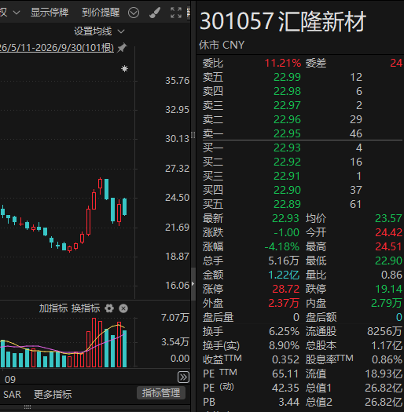Click the PB value 3.44
404x412 pixels.
tap(289, 403)
